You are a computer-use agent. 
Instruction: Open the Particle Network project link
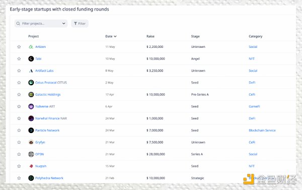[x=47, y=131]
